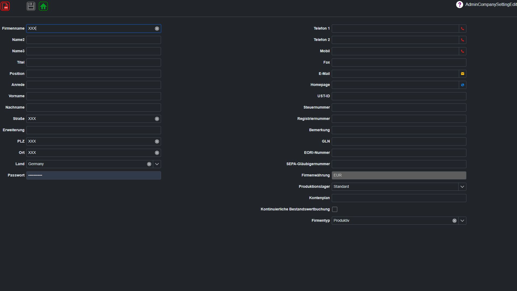Focus the GLN input field
517x291 pixels.
399,141
